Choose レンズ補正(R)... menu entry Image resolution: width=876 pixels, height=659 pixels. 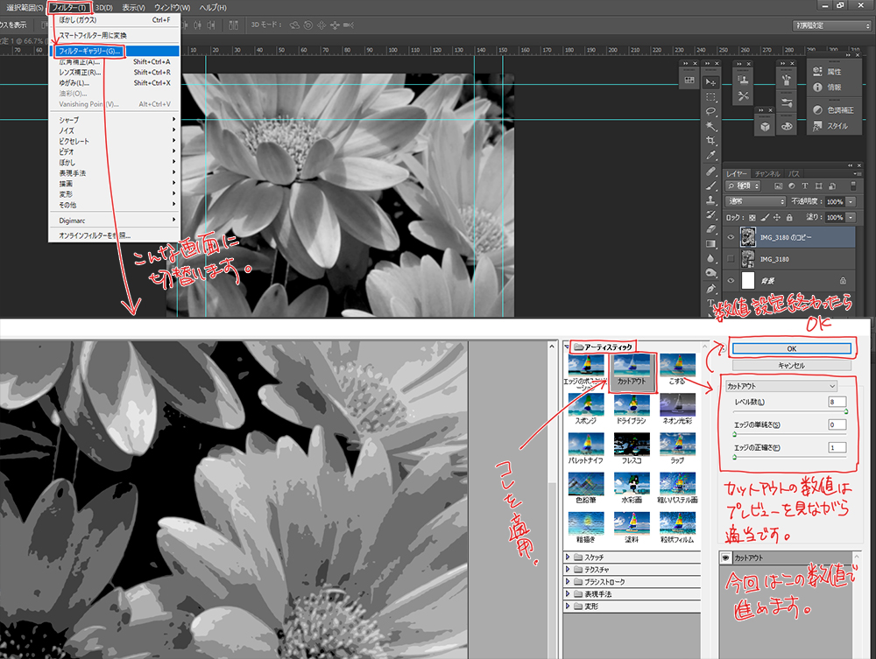click(115, 72)
